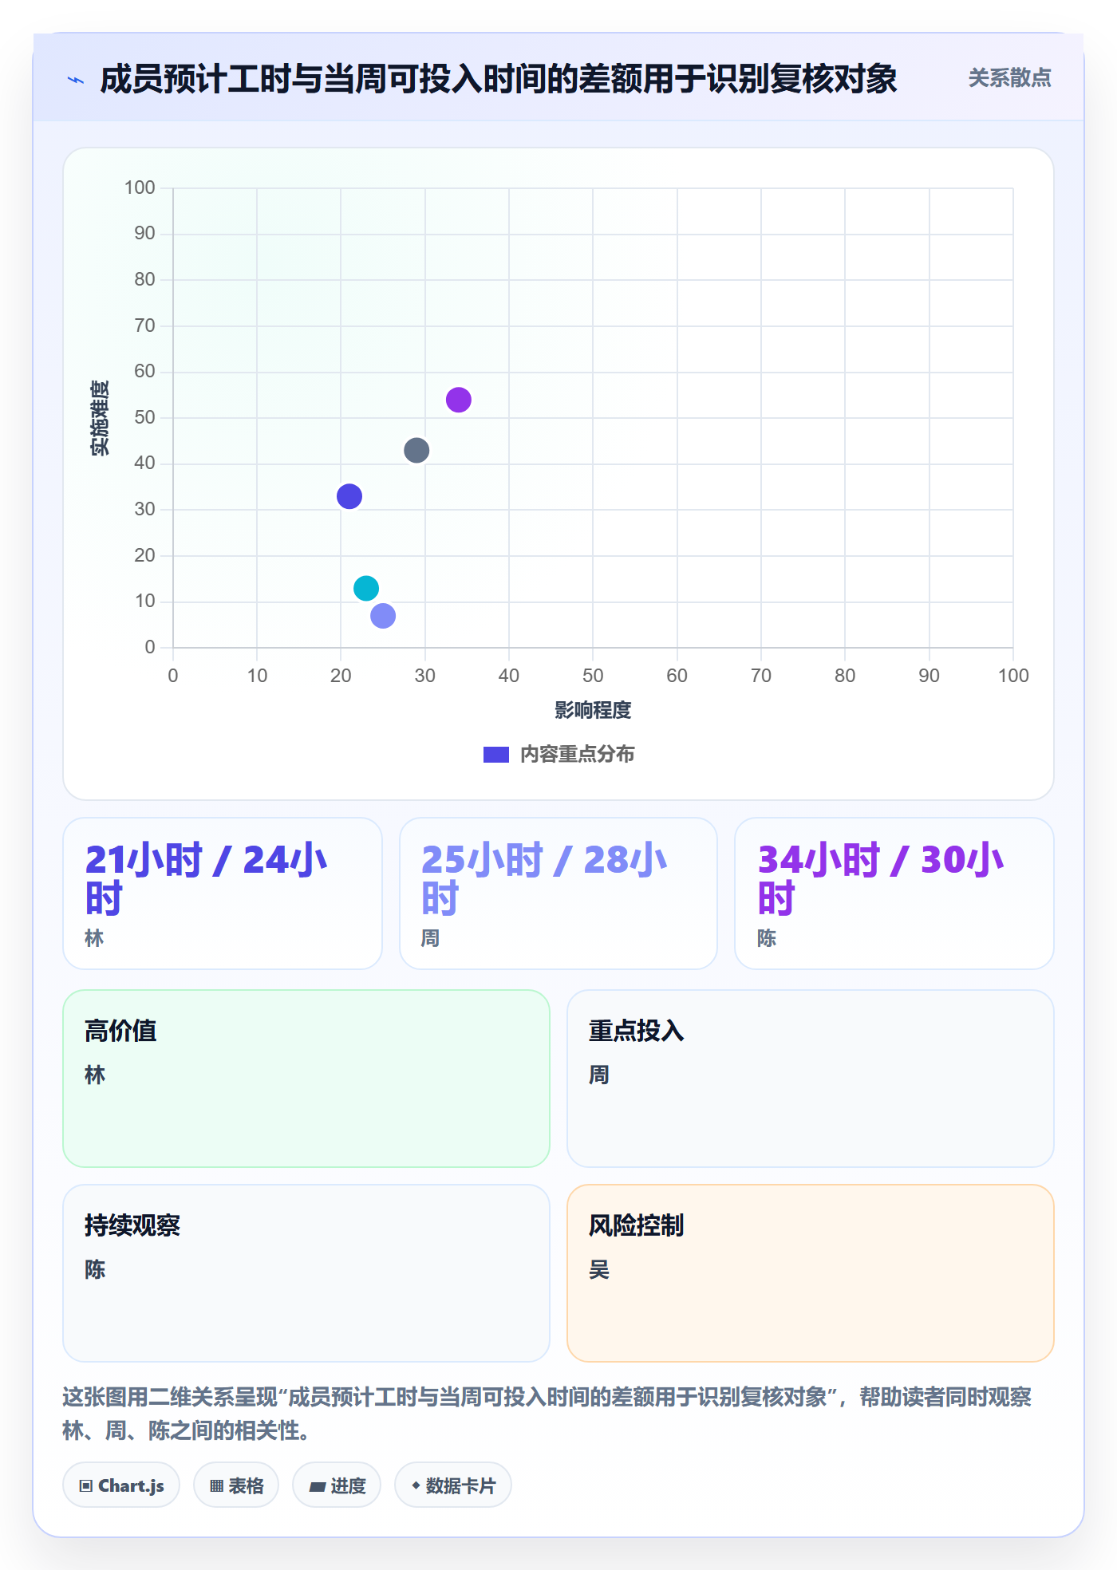Click 林 in the 高价值 card
Screen dimensions: 1117x1570
pos(95,1075)
